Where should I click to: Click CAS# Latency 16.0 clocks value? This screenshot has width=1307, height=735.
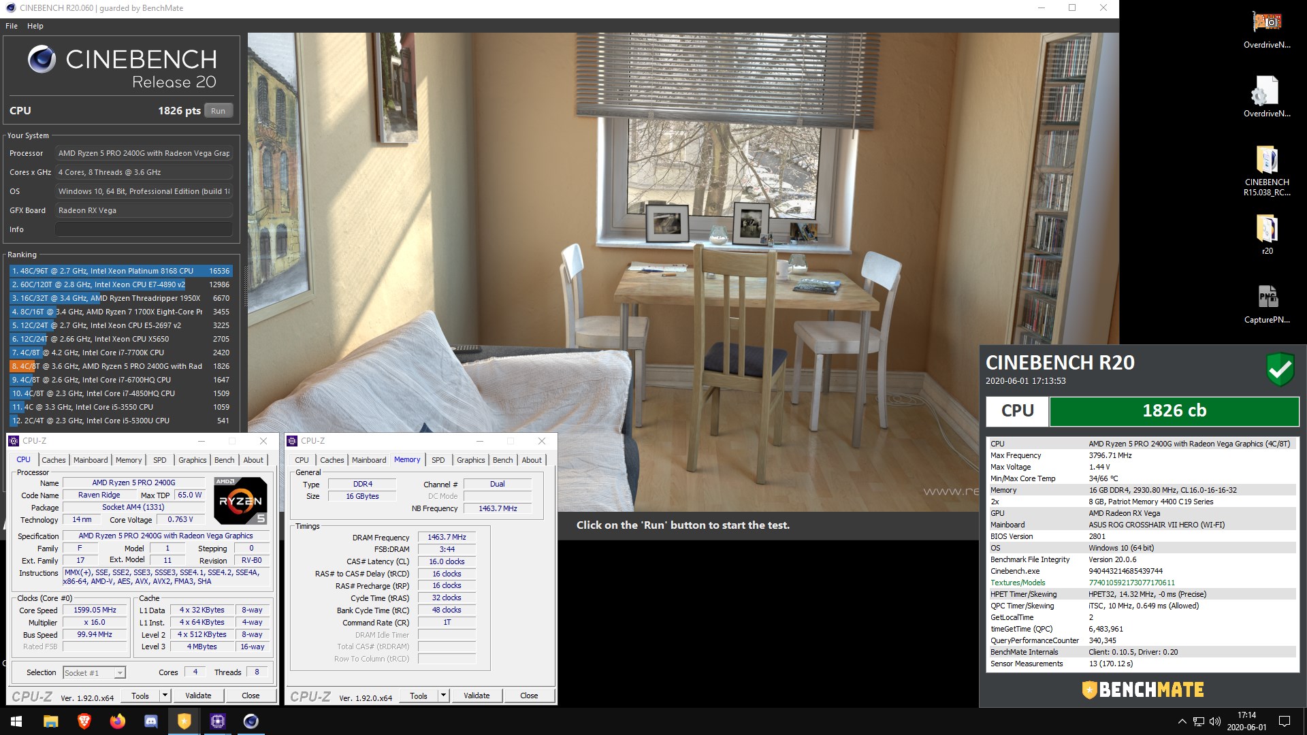click(447, 561)
